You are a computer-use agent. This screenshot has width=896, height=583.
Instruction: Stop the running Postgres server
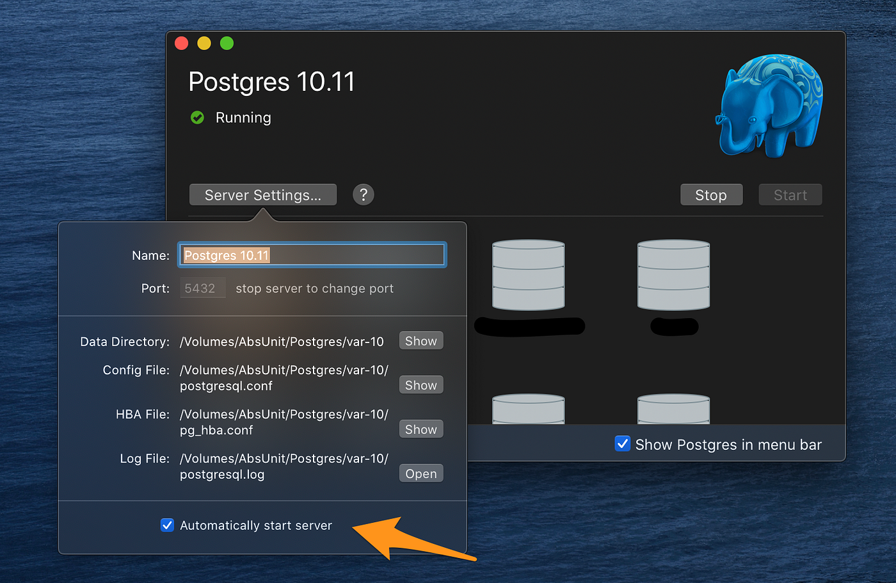pos(711,195)
